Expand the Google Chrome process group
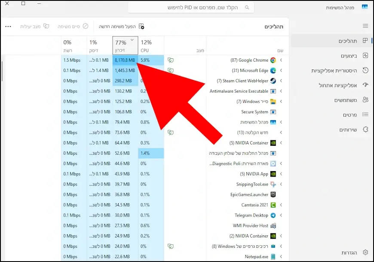The width and height of the screenshot is (374, 262). (x=281, y=60)
